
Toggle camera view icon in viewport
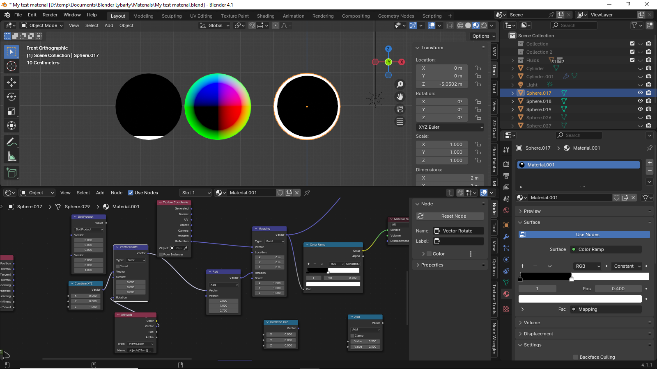pyautogui.click(x=400, y=109)
